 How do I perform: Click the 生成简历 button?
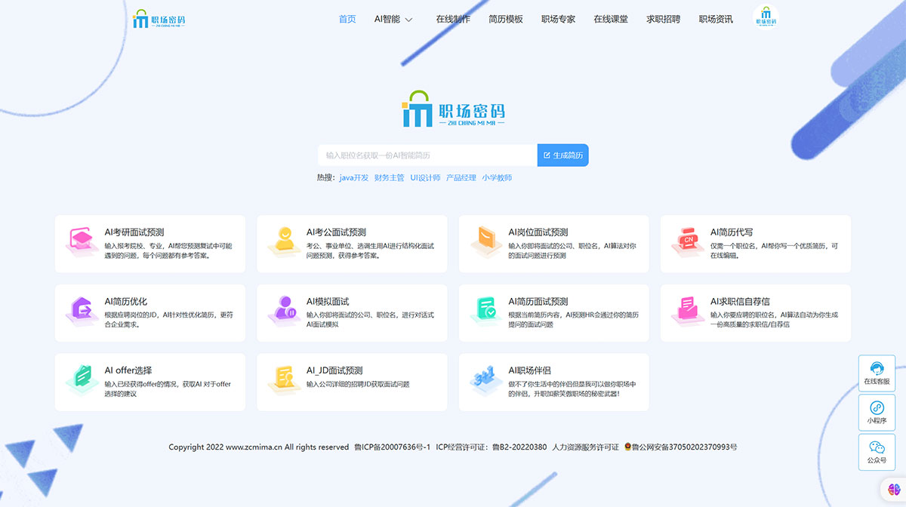click(x=562, y=155)
